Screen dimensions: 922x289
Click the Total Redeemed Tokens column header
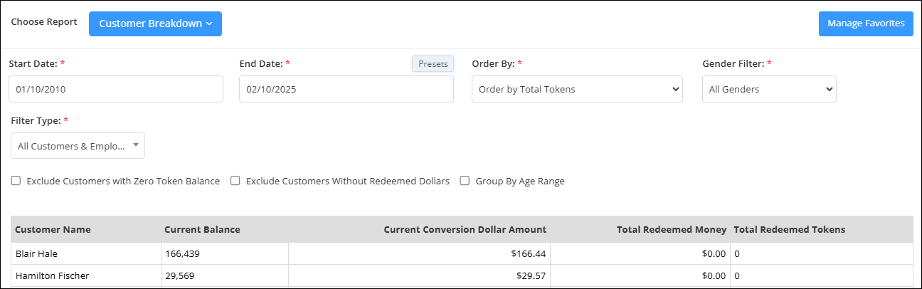(x=789, y=229)
